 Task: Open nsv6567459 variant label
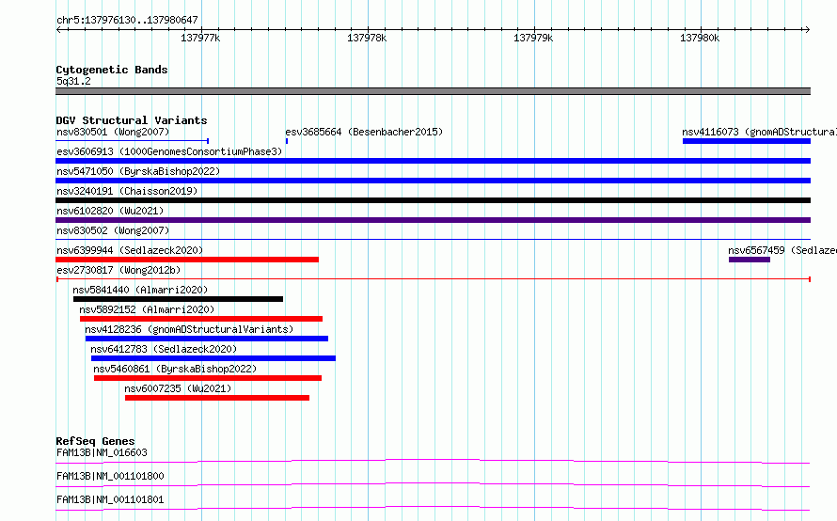(x=782, y=250)
